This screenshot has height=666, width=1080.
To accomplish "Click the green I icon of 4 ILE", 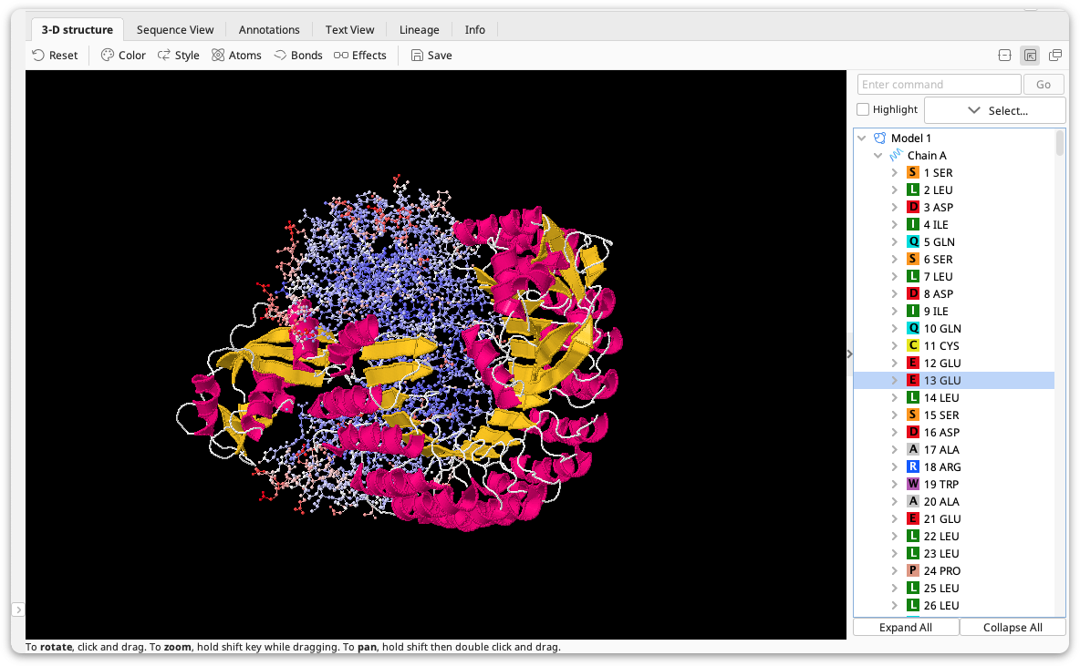I will coord(913,224).
